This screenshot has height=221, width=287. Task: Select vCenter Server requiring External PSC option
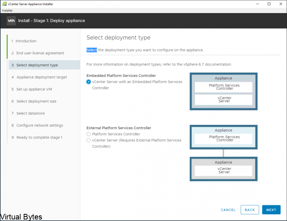coord(89,140)
